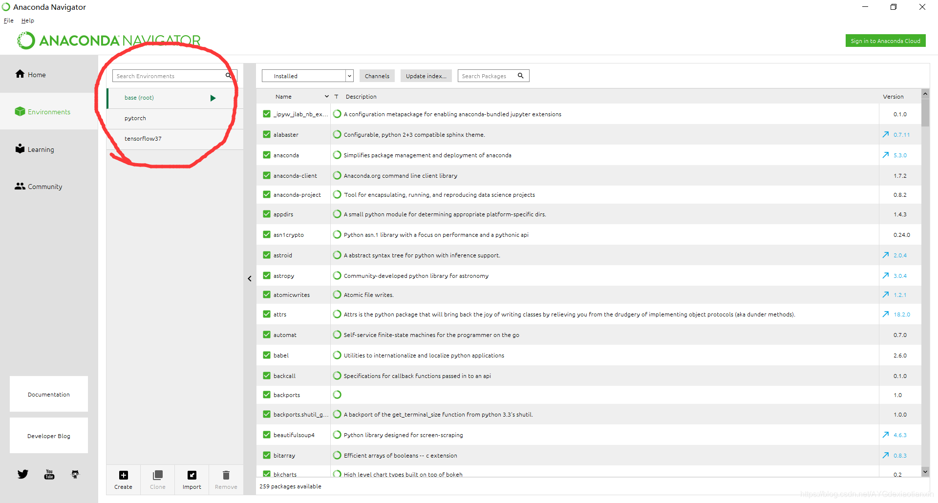This screenshot has width=938, height=503.
Task: Click the 1.7.2 version of anaconda-client
Action: 900,176
